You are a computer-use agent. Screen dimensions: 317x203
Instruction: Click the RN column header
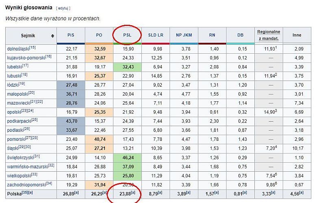[212, 35]
